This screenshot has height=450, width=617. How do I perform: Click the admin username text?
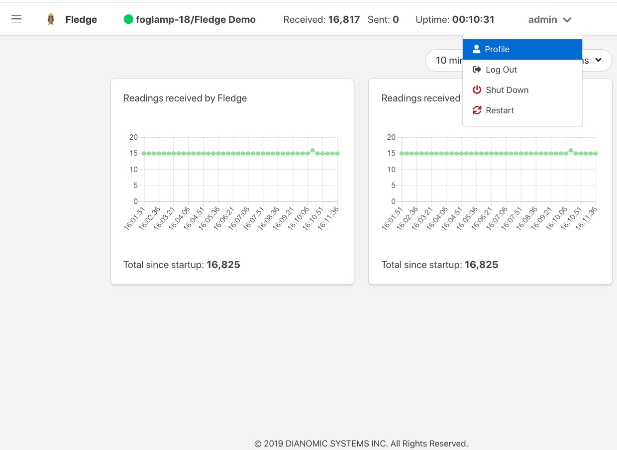point(542,20)
